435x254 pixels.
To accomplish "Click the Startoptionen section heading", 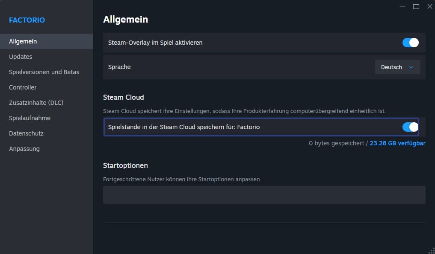I will pos(125,165).
